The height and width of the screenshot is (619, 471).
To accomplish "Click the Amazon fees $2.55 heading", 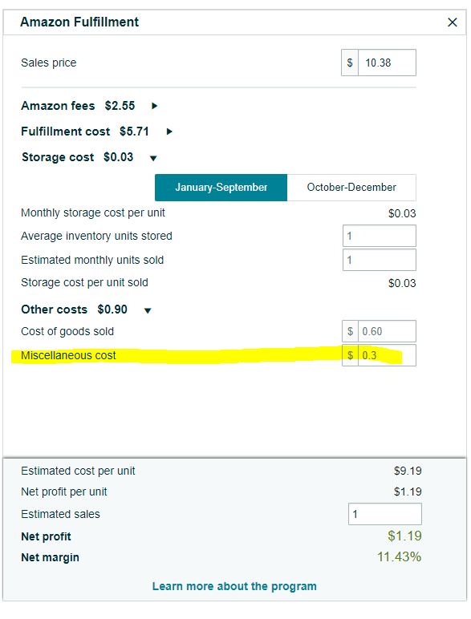I will coord(78,106).
